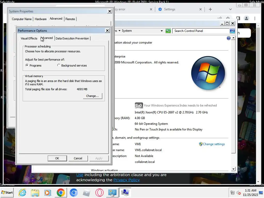Close the Chrome Settings tab
This screenshot has width=264, height=198.
200,9
